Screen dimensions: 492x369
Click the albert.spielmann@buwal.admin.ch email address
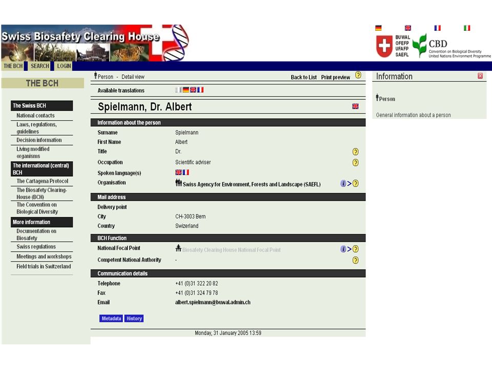[213, 302]
